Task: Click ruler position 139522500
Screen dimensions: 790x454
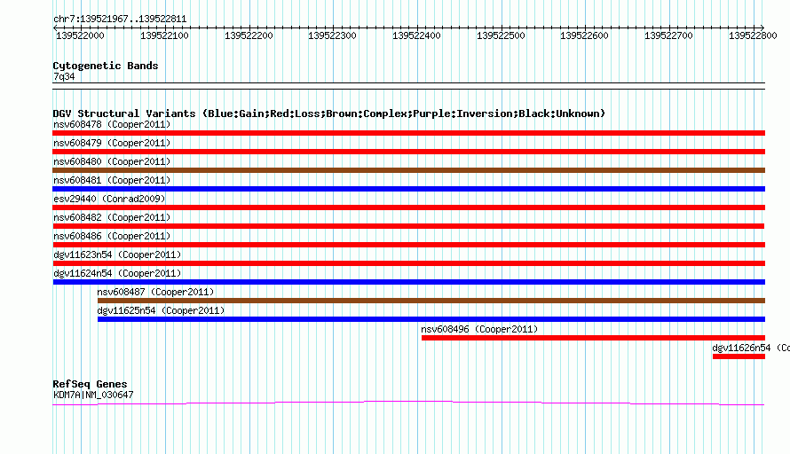Action: [x=501, y=35]
